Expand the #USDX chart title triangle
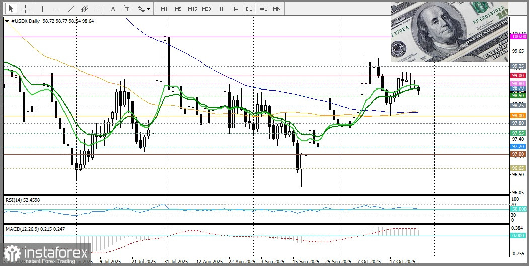Screen dimensions: 529x266 click(6, 21)
